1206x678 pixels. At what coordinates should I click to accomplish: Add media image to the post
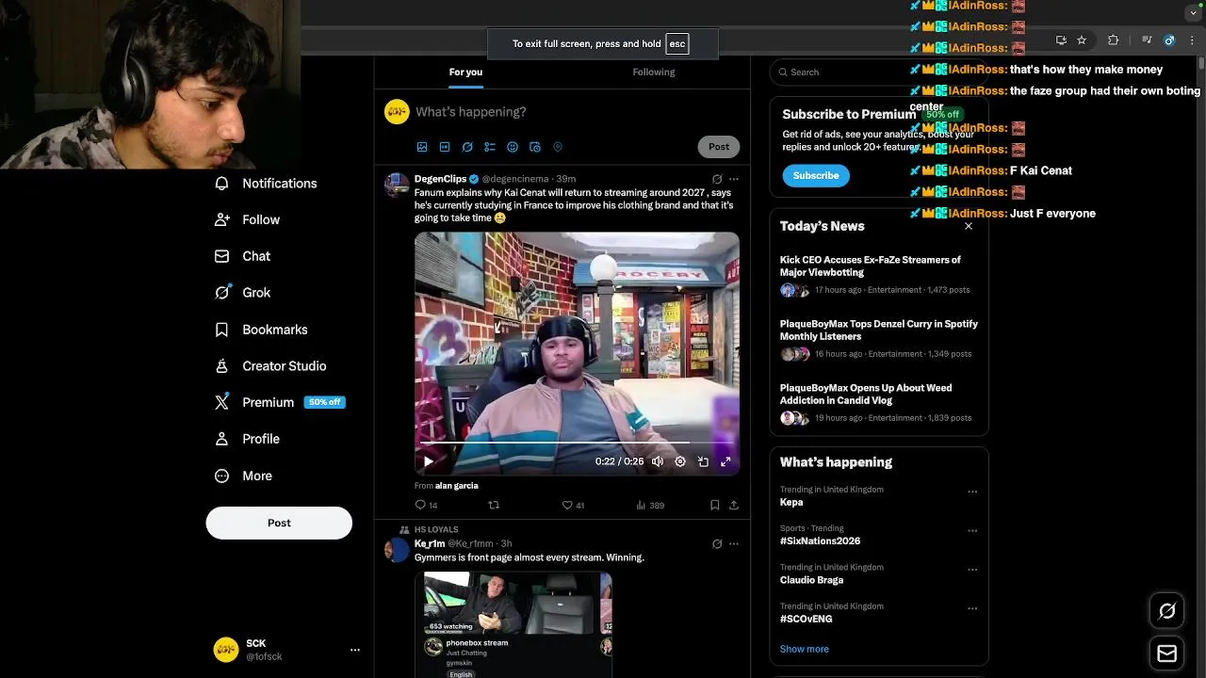pyautogui.click(x=422, y=147)
